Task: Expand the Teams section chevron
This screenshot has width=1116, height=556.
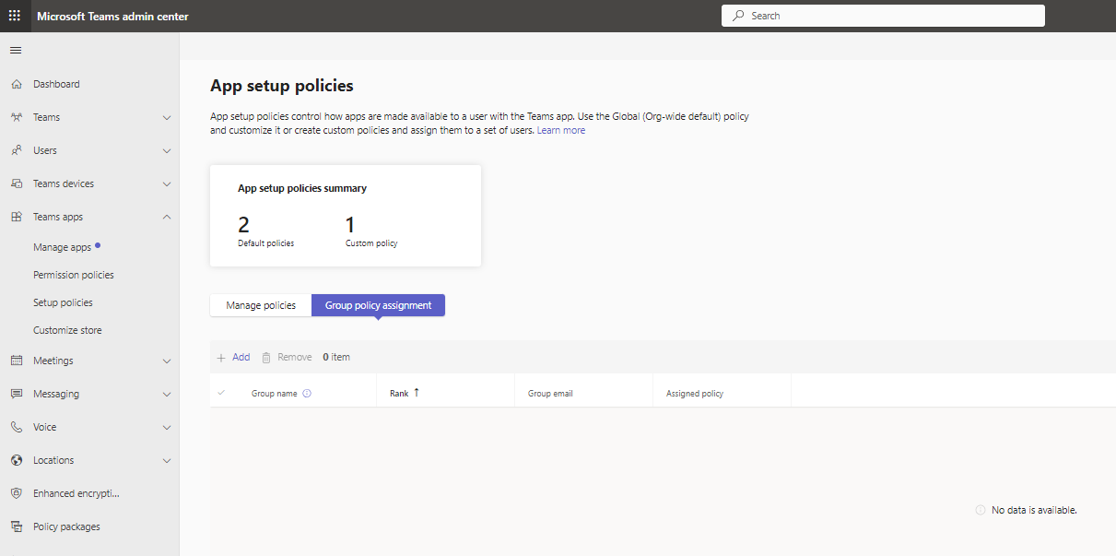Action: point(167,117)
